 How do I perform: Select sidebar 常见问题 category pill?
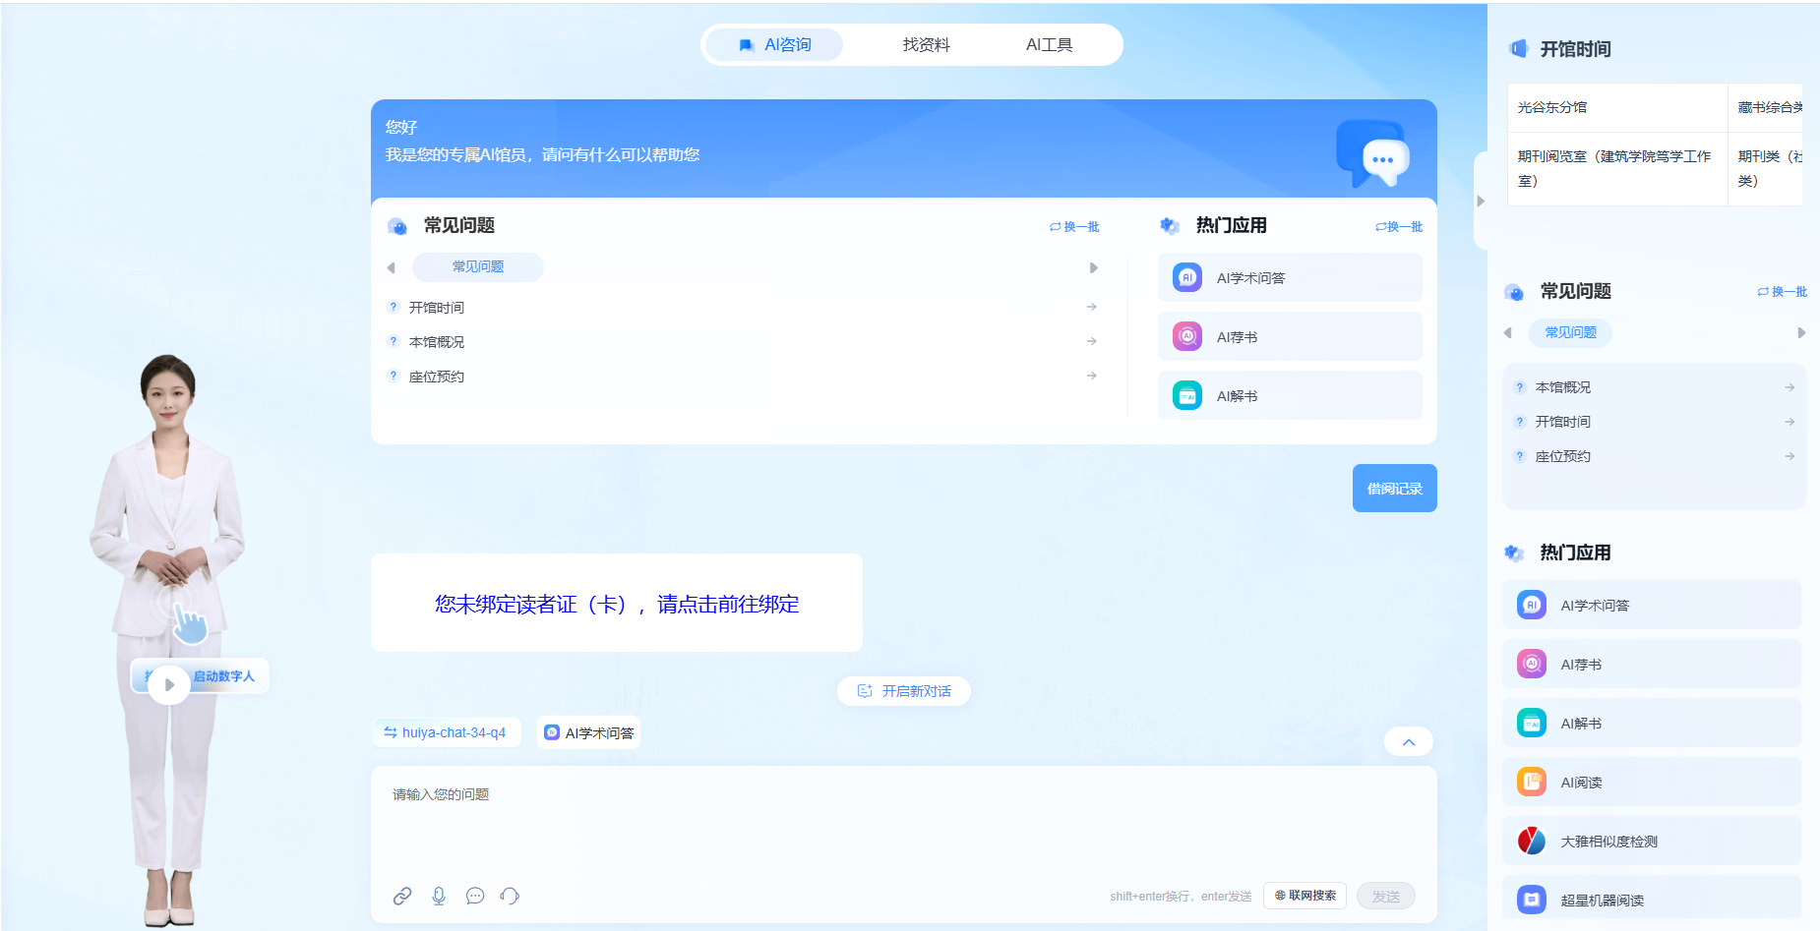(1571, 333)
